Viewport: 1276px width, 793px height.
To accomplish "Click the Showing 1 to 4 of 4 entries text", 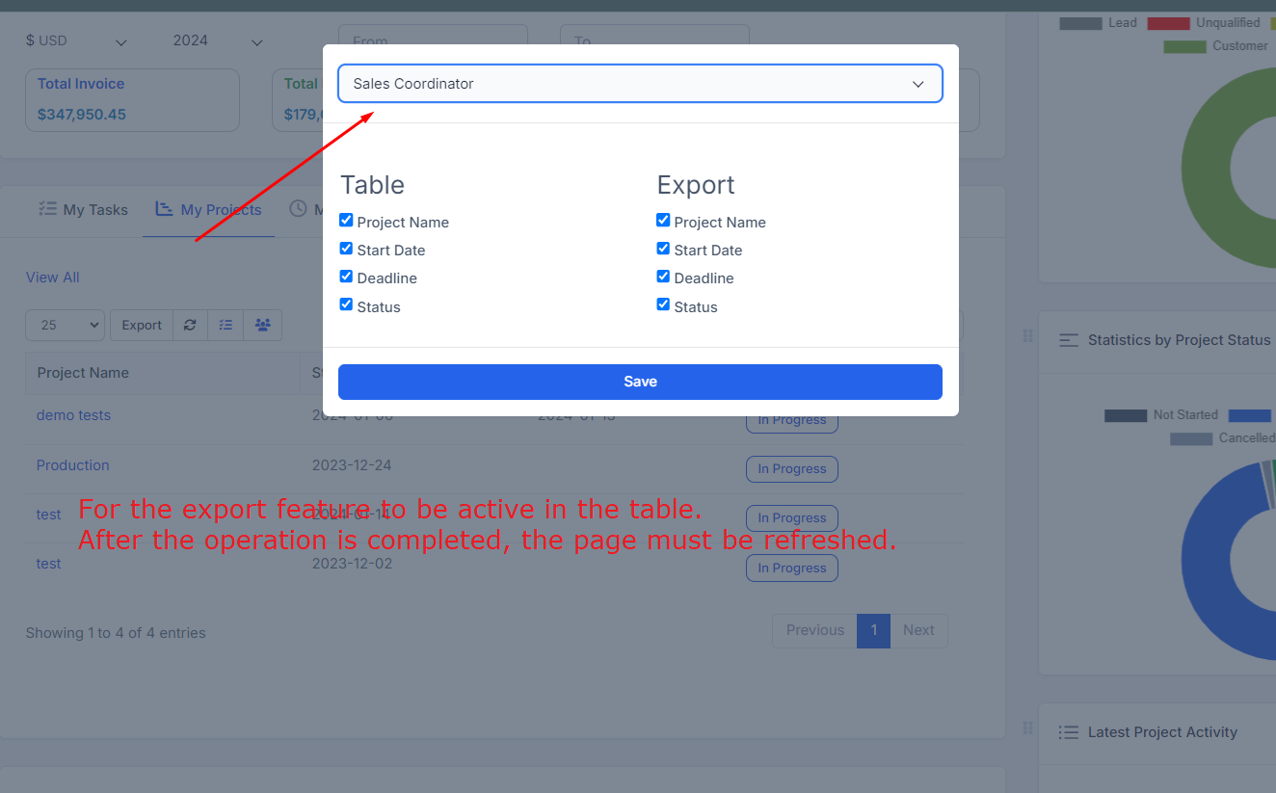I will point(116,633).
